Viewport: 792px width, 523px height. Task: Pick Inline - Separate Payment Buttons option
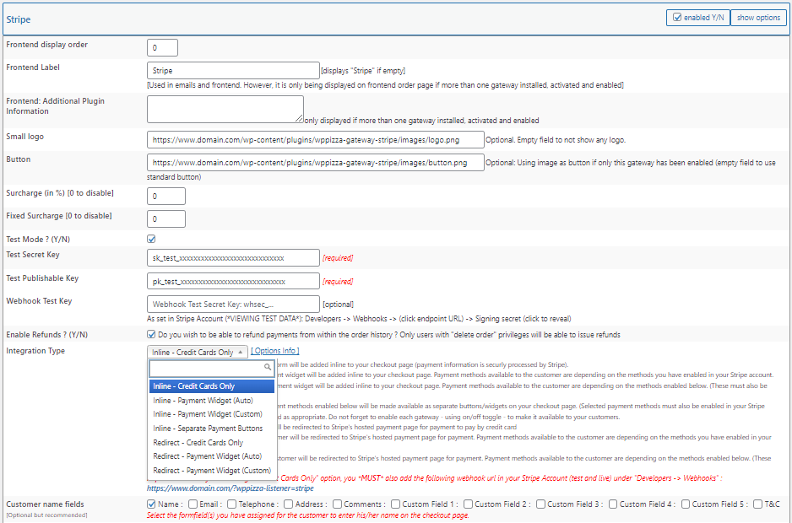212,428
